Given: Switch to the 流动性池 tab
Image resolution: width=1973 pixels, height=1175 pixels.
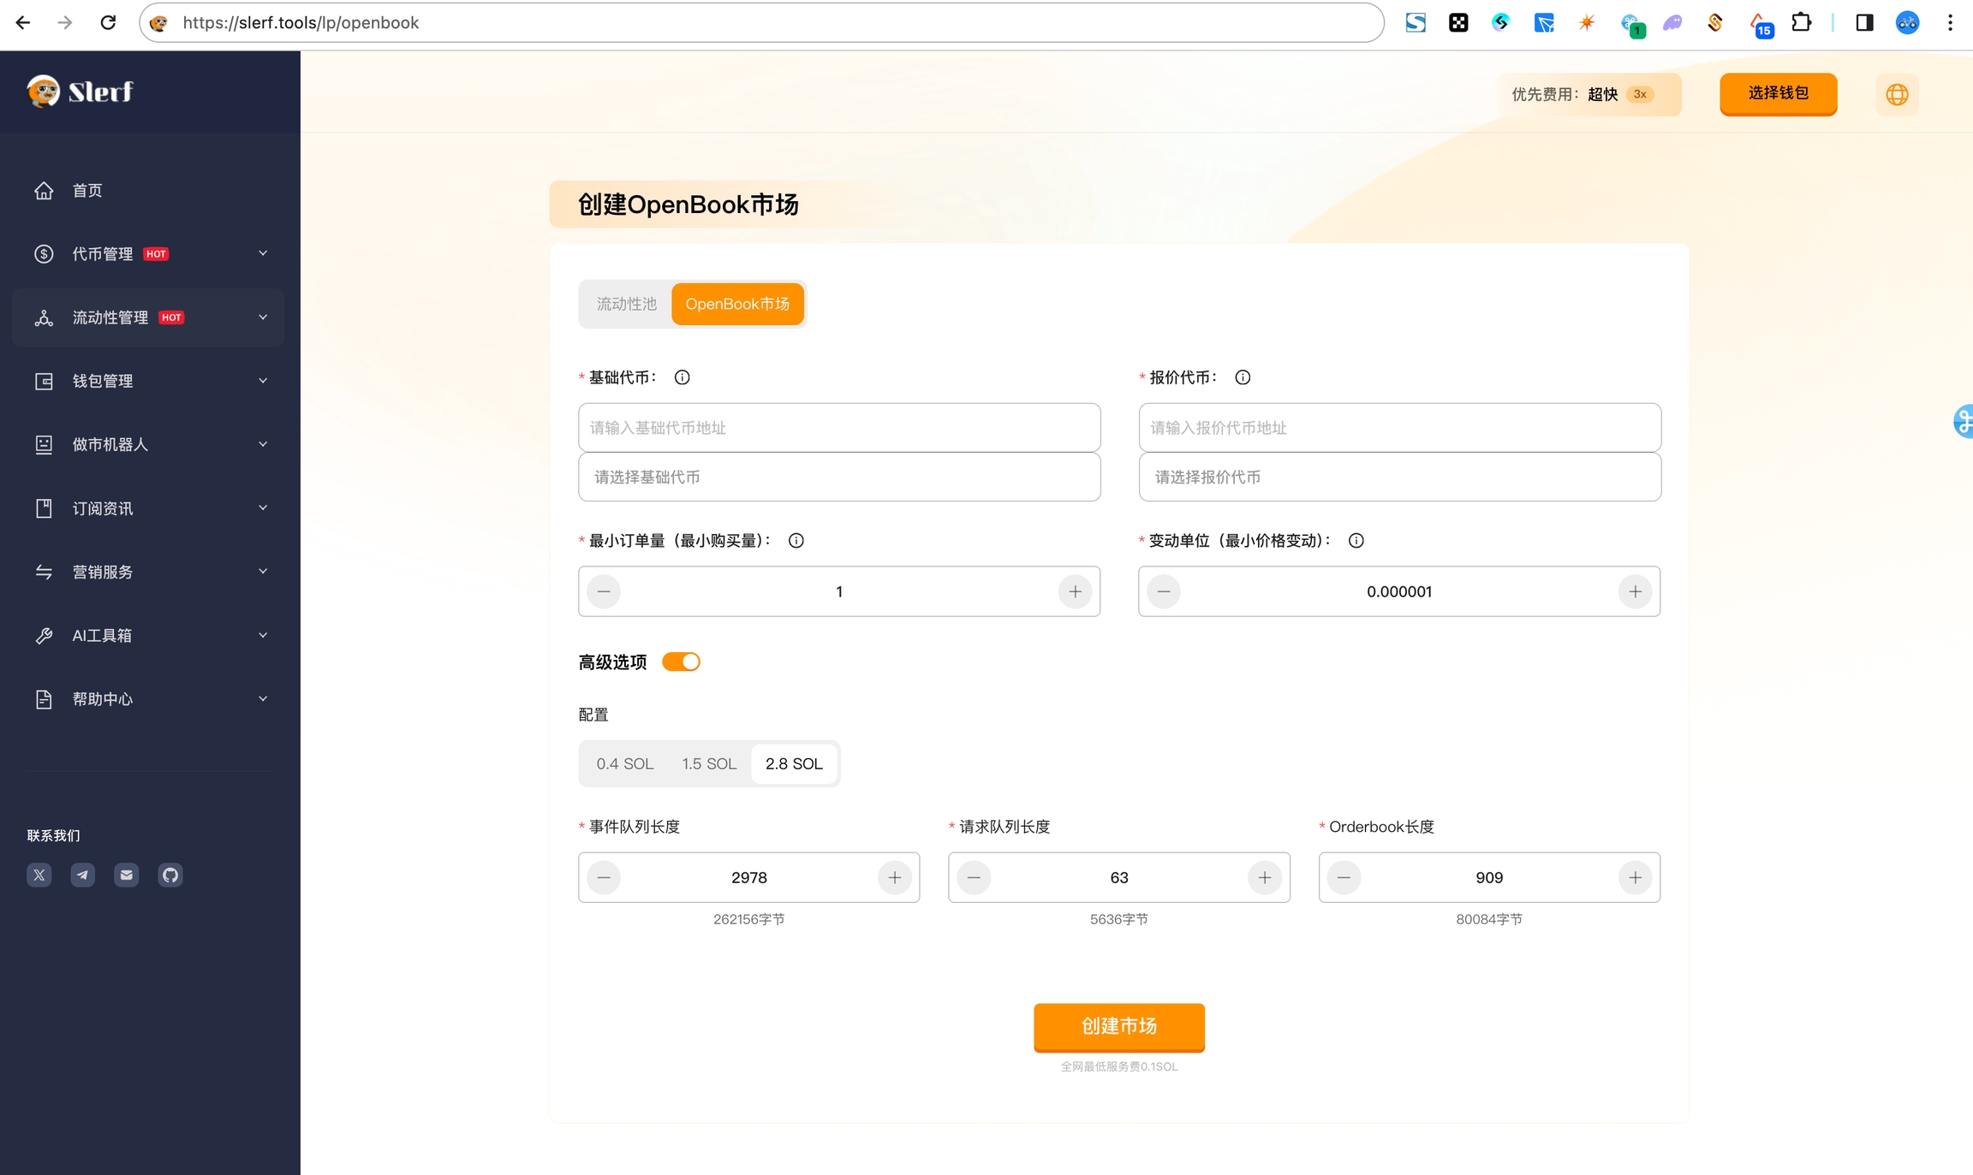Looking at the screenshot, I should point(626,304).
